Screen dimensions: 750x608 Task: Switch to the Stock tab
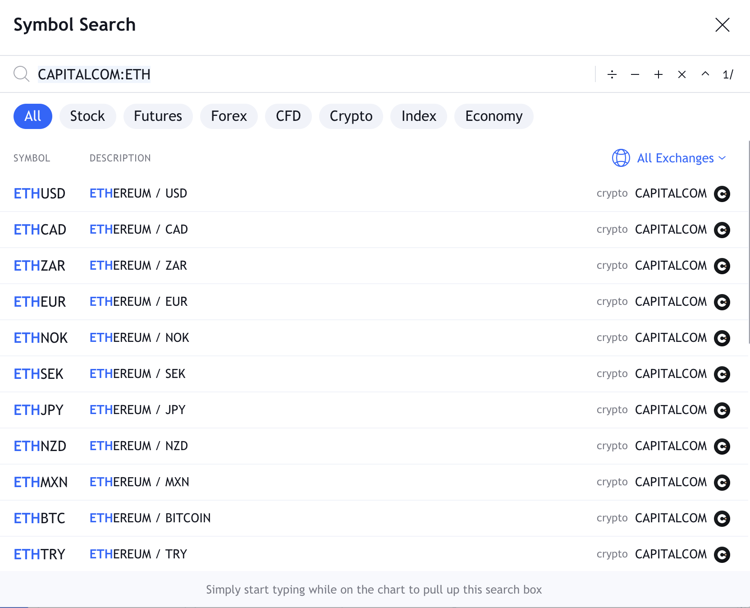(x=87, y=116)
